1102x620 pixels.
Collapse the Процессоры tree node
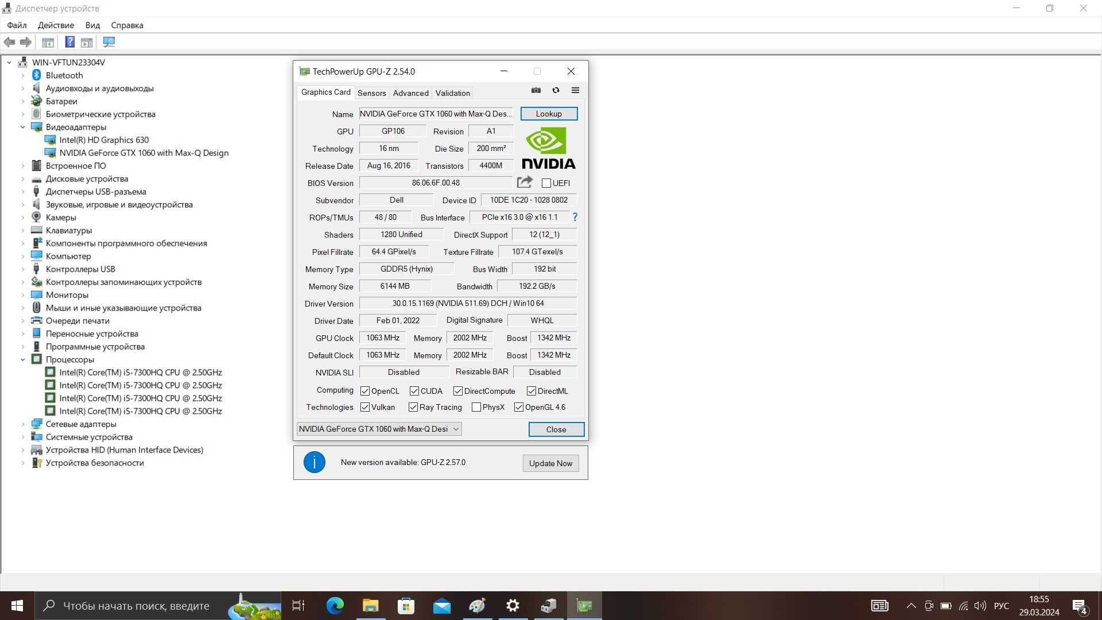pyautogui.click(x=23, y=359)
